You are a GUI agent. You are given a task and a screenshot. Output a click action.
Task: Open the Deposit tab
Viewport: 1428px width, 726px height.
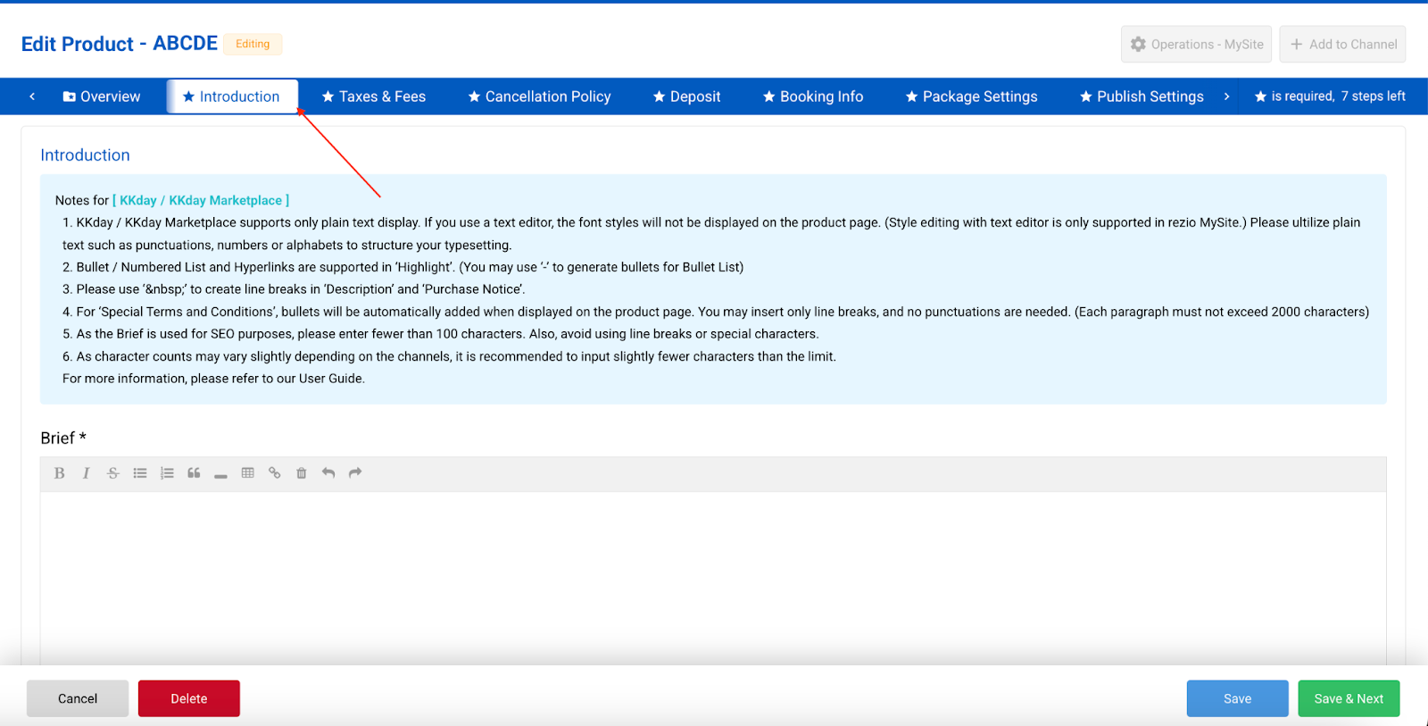(686, 96)
